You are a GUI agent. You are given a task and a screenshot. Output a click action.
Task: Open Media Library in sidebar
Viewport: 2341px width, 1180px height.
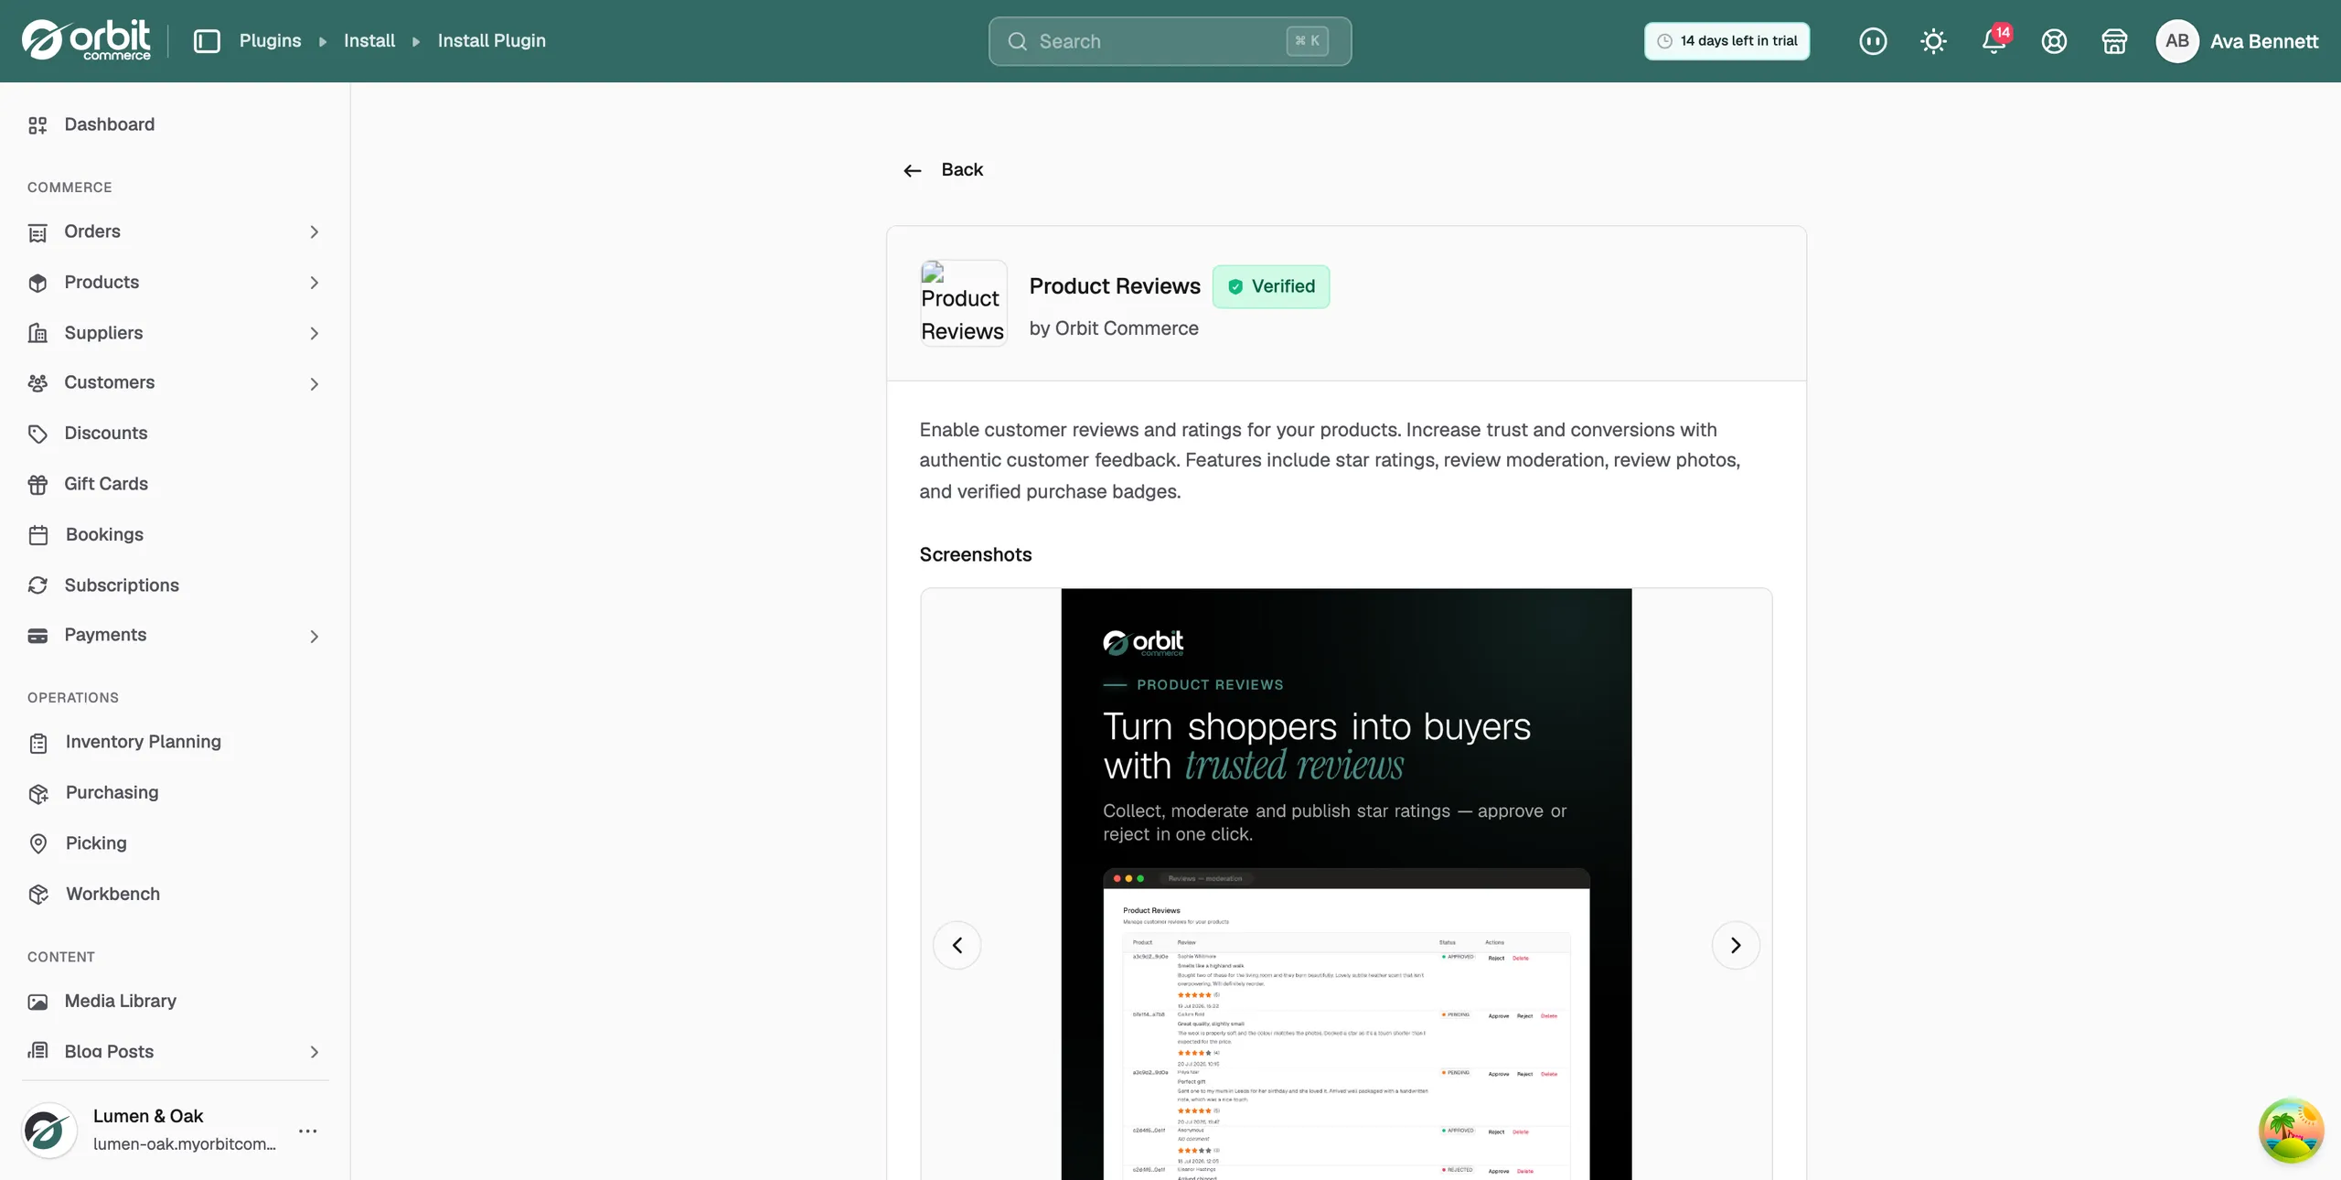click(174, 1001)
